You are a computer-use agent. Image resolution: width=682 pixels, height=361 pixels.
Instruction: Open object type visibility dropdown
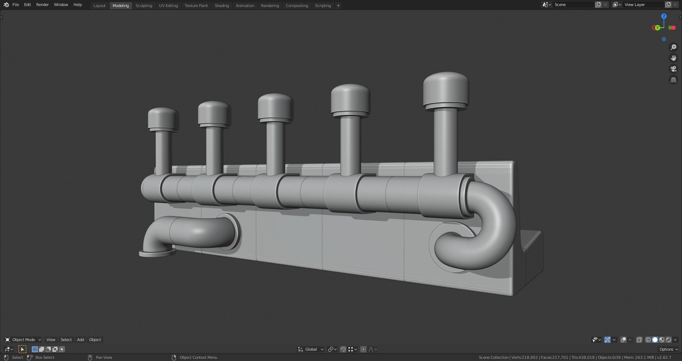pyautogui.click(x=597, y=340)
